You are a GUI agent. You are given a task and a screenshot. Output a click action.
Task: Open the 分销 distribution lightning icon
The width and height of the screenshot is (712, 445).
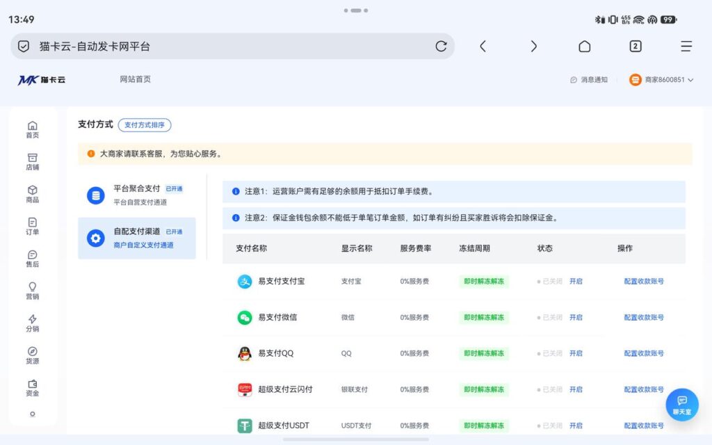(x=32, y=323)
